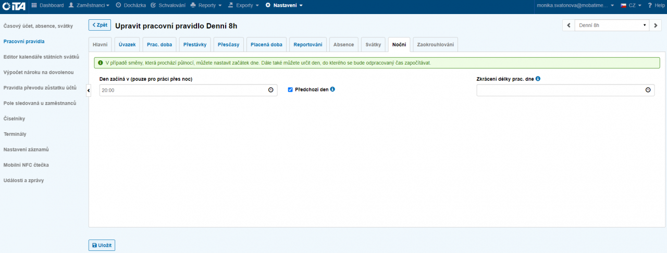Expand the Zaměstnanci menu
Viewport: 667px width, 253px height.
[x=89, y=5]
